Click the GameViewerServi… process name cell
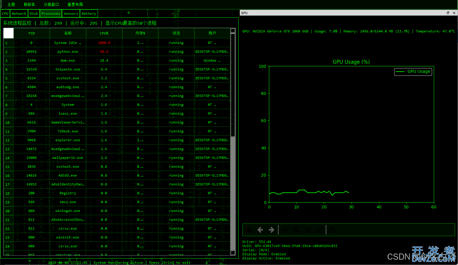 tap(68, 122)
